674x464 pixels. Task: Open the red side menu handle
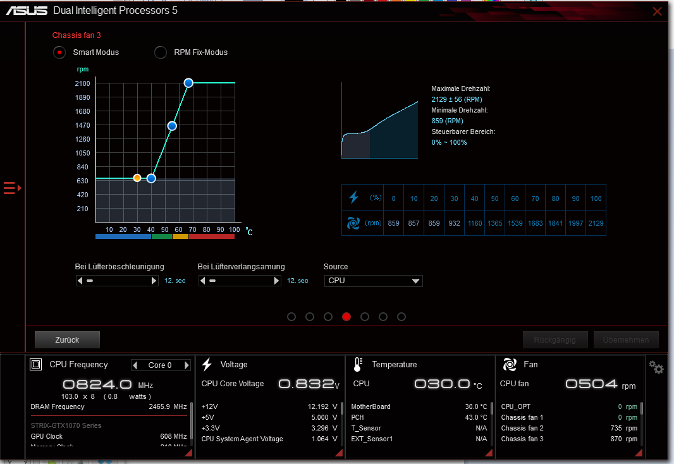point(12,188)
